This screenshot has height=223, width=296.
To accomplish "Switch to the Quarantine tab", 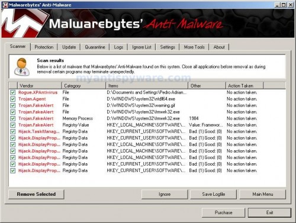I will pos(95,47).
